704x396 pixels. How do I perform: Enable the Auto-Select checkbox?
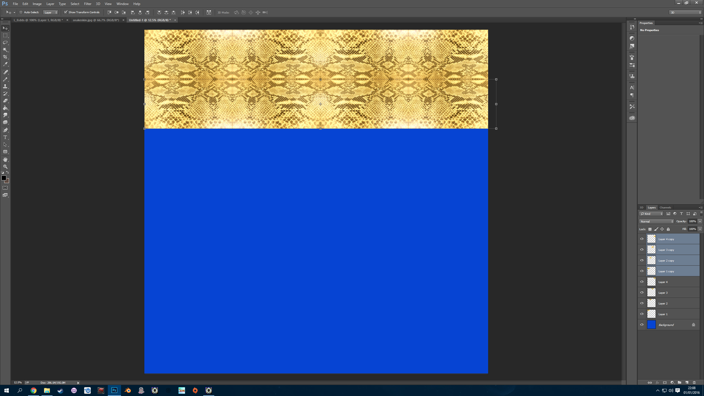click(21, 12)
